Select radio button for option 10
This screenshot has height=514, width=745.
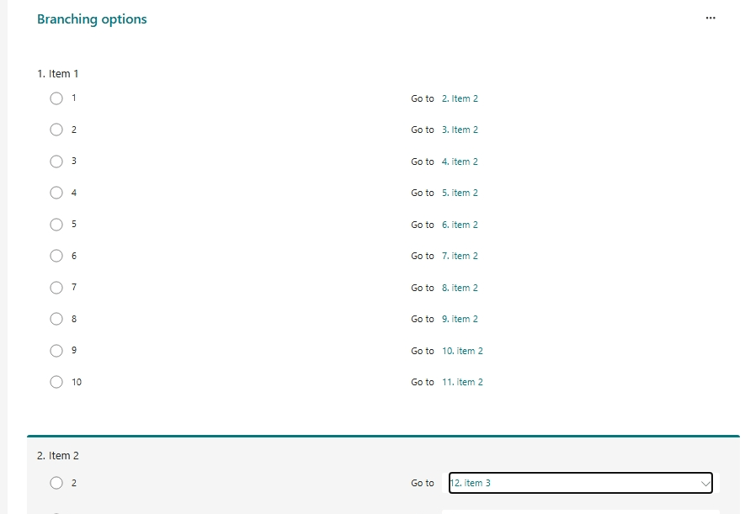click(x=56, y=381)
